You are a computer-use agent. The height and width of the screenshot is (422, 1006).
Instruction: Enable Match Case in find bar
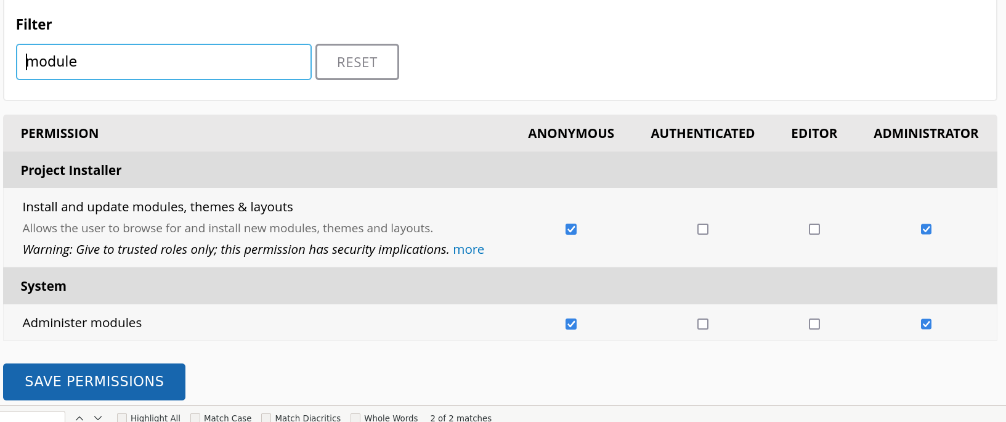195,418
